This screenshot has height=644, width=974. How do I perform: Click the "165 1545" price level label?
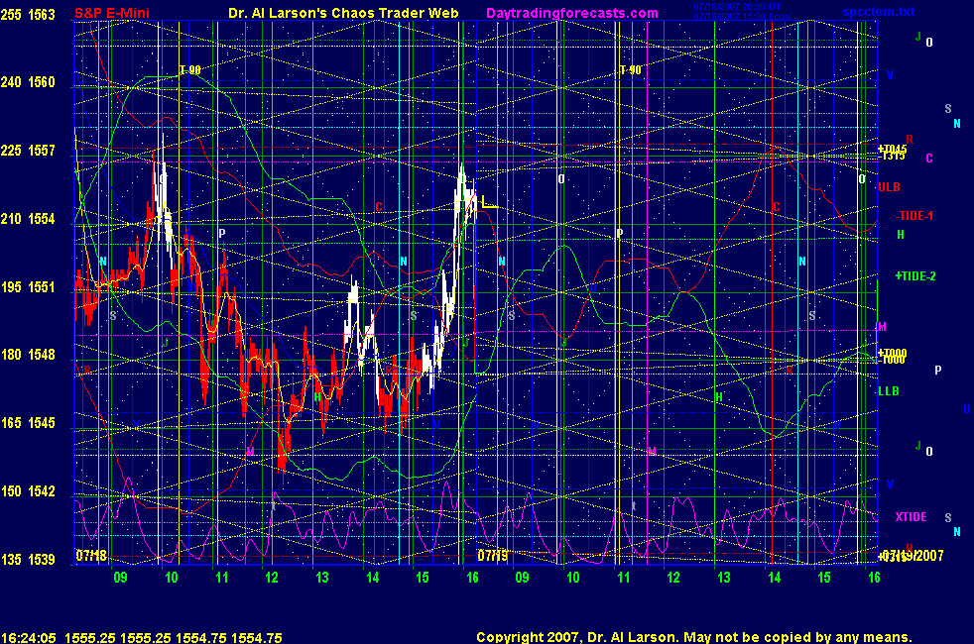point(28,422)
